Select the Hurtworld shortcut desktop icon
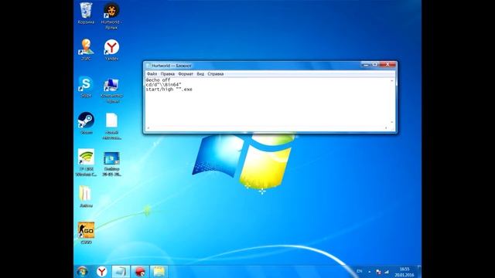The width and height of the screenshot is (495, 278). click(x=111, y=15)
